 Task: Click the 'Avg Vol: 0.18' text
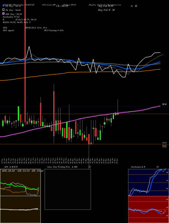(105, 6)
